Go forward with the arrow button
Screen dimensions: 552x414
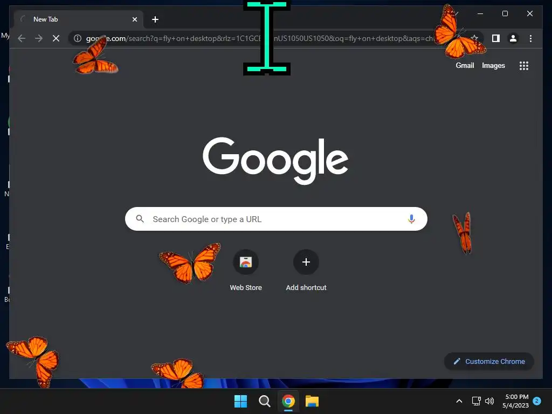click(x=39, y=38)
